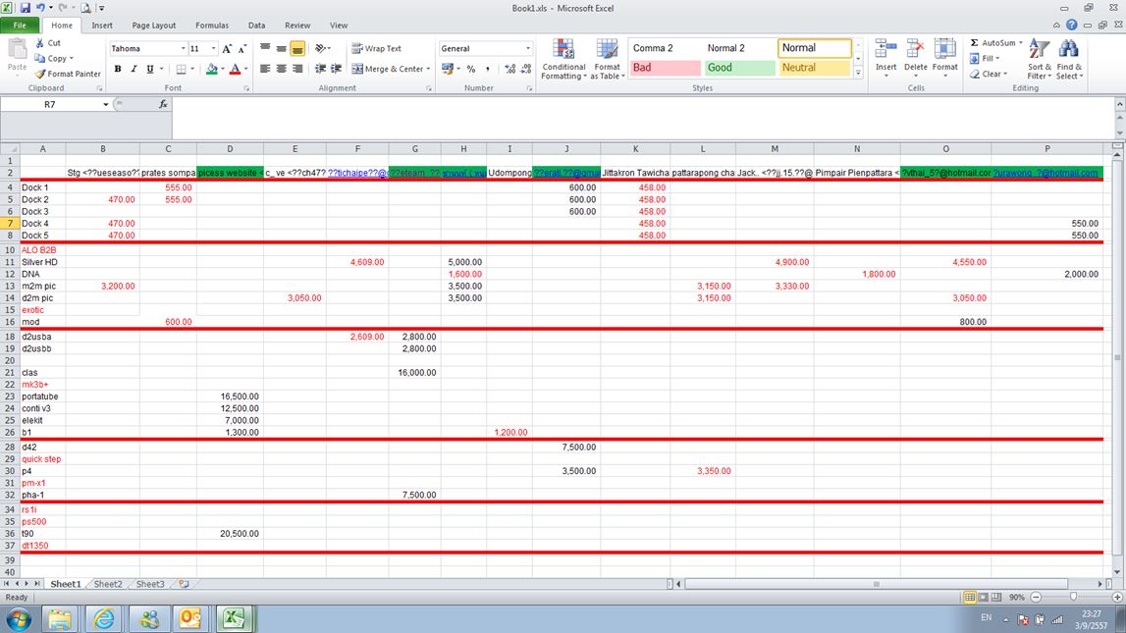
Task: Open the Merge & Center dropdown arrow
Action: pyautogui.click(x=429, y=69)
